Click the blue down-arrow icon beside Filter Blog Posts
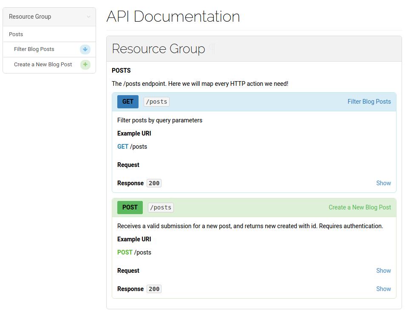The width and height of the screenshot is (405, 311). 85,49
